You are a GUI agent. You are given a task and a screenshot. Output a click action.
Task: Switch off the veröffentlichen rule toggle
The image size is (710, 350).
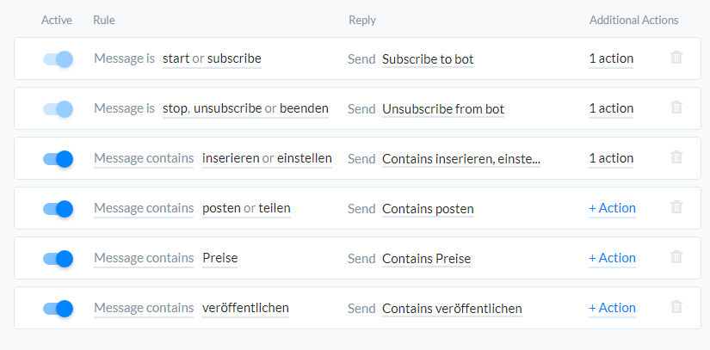coord(58,308)
